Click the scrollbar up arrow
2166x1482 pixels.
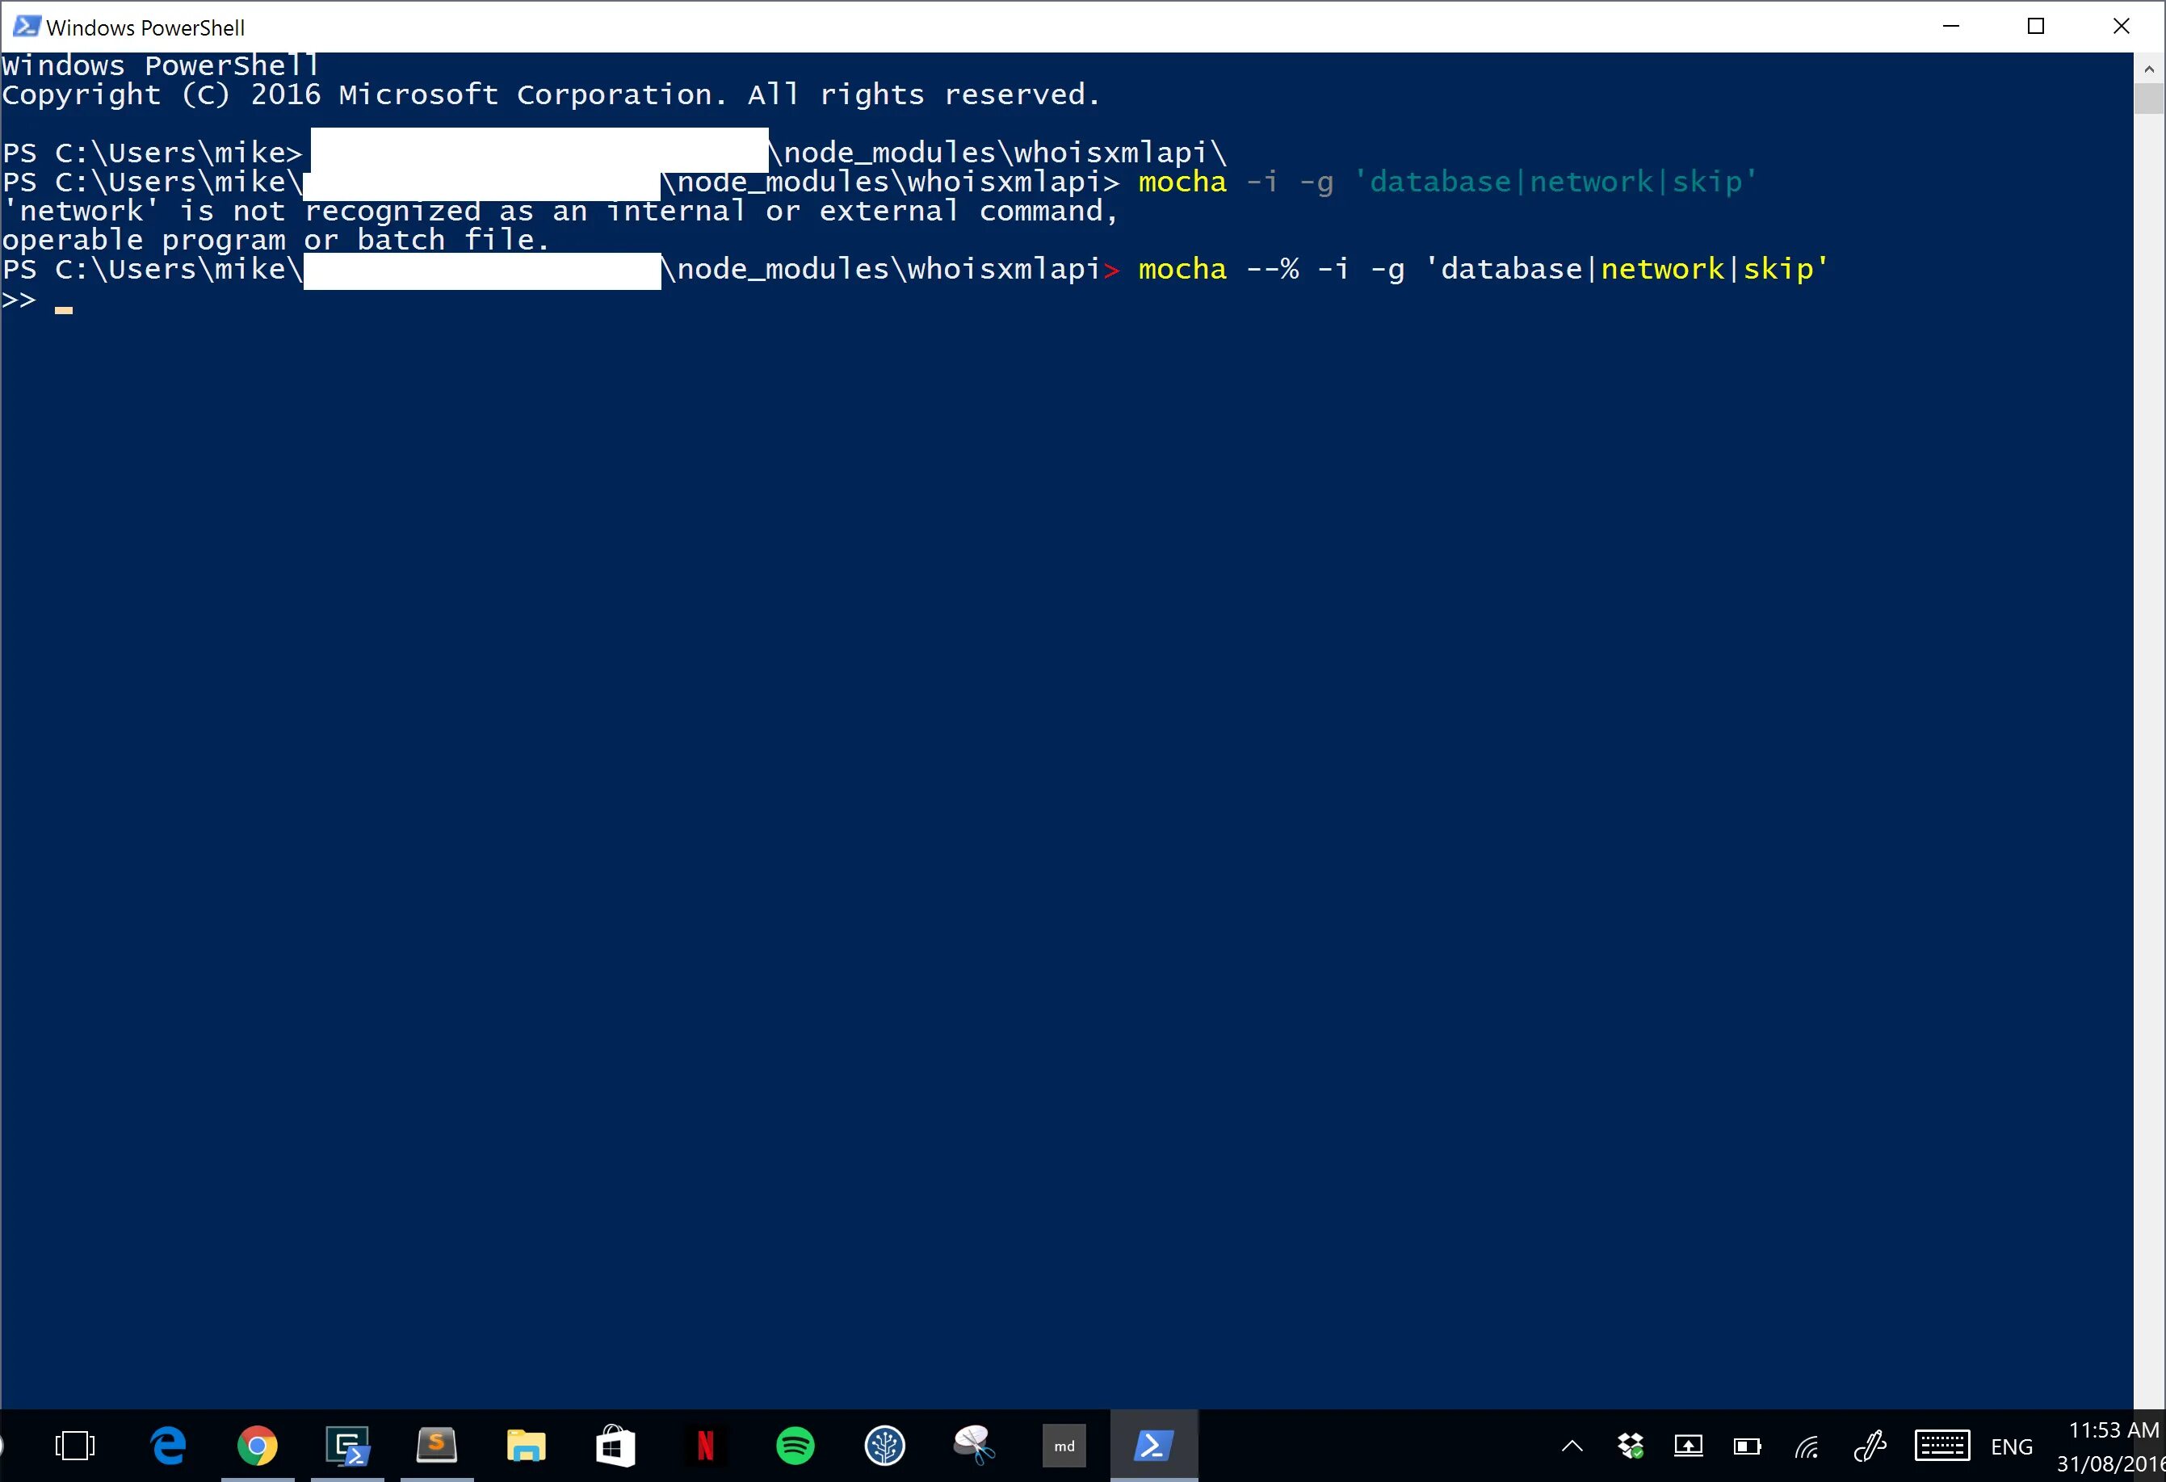[x=2148, y=69]
